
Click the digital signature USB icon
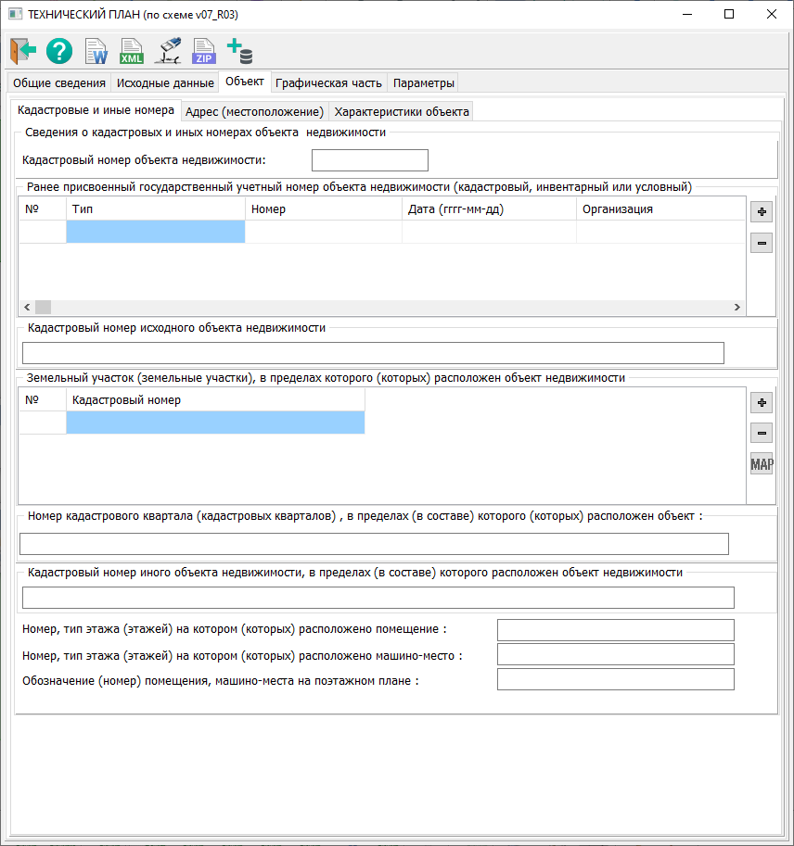(167, 51)
